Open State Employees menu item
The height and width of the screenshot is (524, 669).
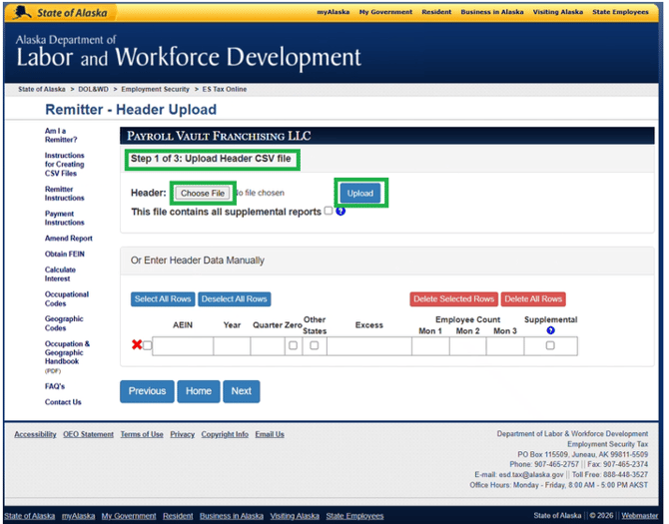620,12
